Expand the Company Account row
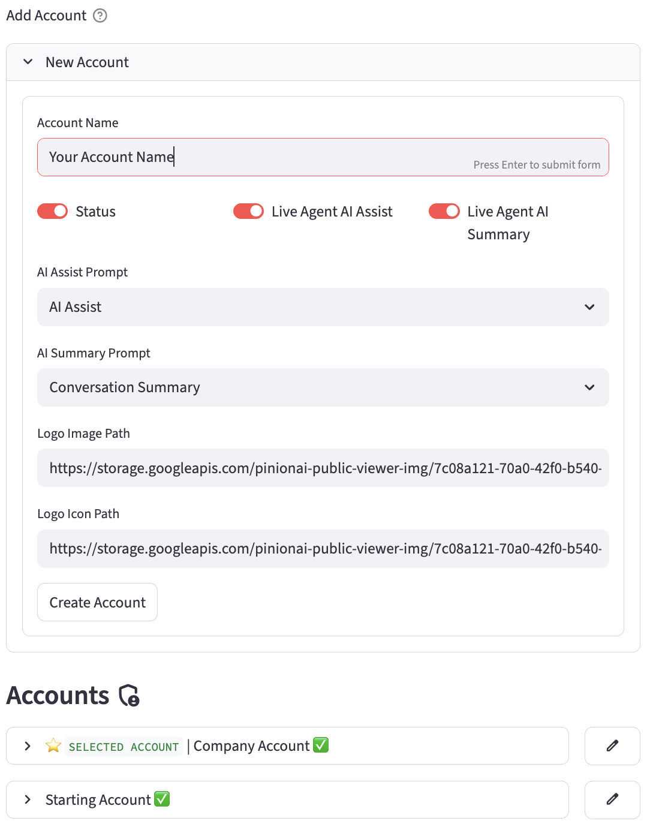 point(28,746)
